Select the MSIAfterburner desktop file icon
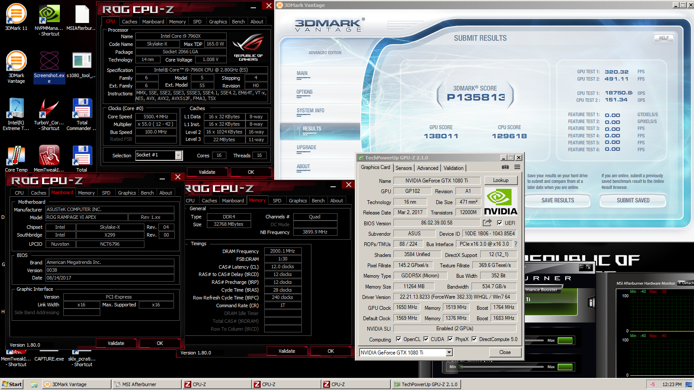This screenshot has width=694, height=390. 81,17
